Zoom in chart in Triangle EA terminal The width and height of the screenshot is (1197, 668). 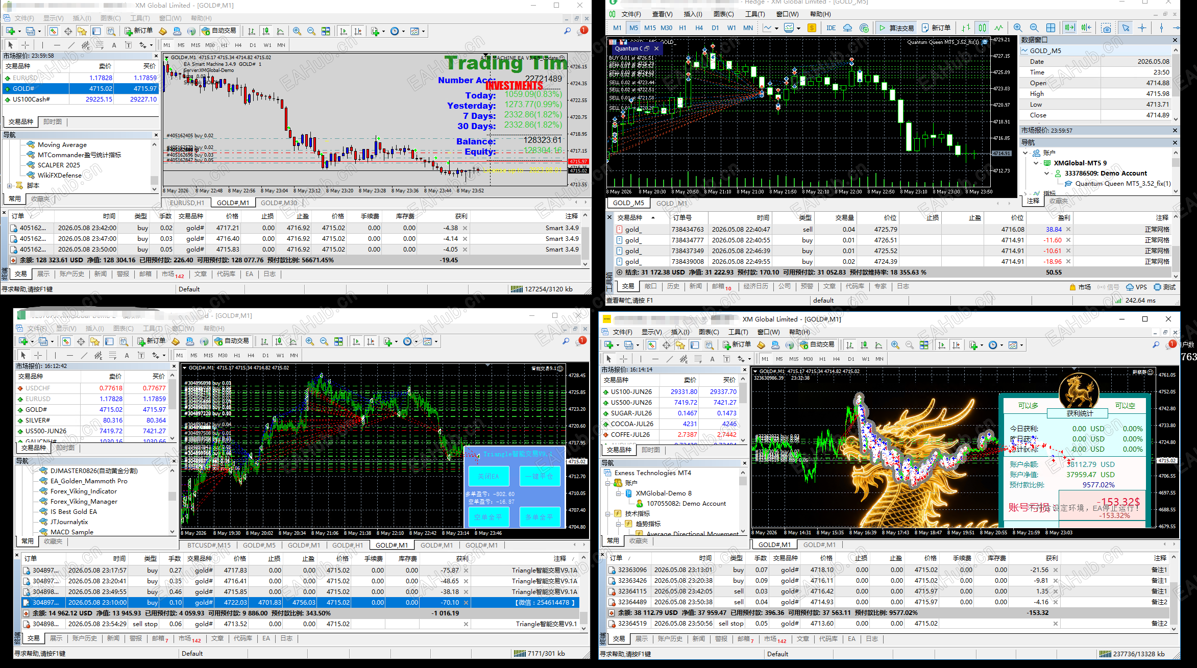click(x=309, y=342)
